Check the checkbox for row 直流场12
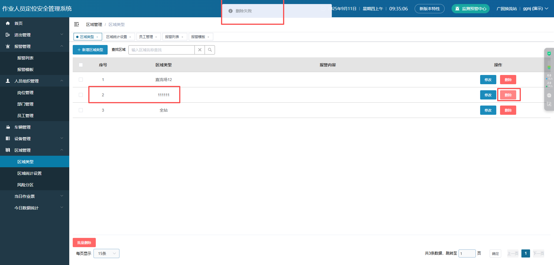Viewport: 554px width, 265px height. tap(81, 80)
